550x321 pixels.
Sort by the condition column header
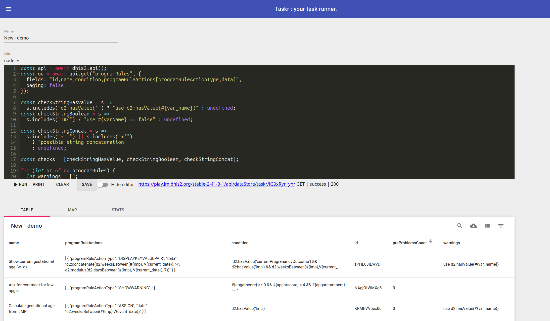(240, 243)
